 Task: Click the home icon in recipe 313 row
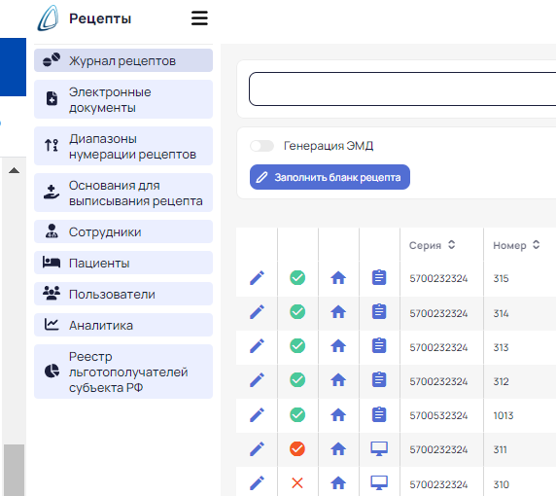338,346
